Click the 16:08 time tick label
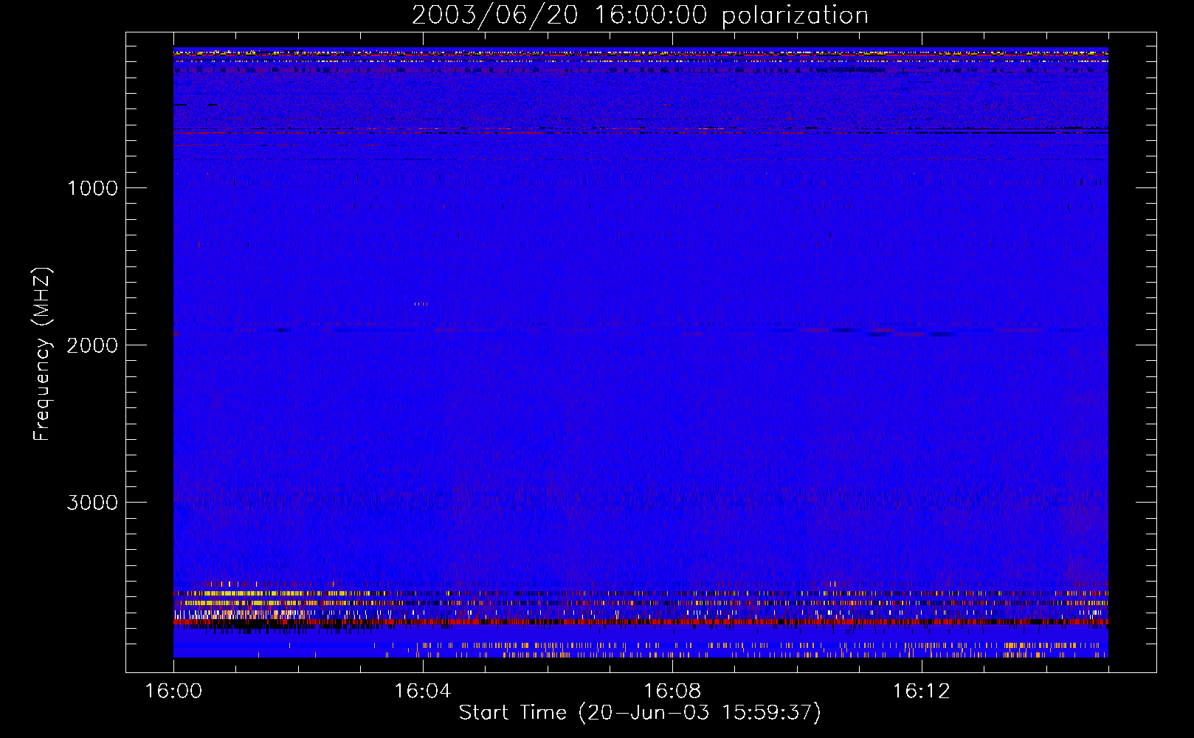1194x738 pixels. (x=672, y=692)
